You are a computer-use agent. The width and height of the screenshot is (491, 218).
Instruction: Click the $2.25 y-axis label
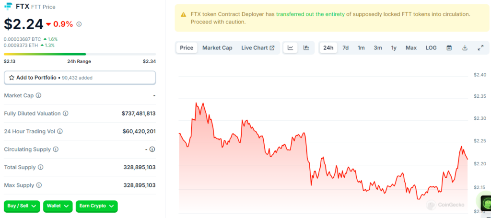pyautogui.click(x=480, y=141)
